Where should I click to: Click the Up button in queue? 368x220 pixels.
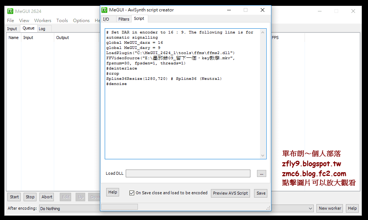click(x=81, y=197)
